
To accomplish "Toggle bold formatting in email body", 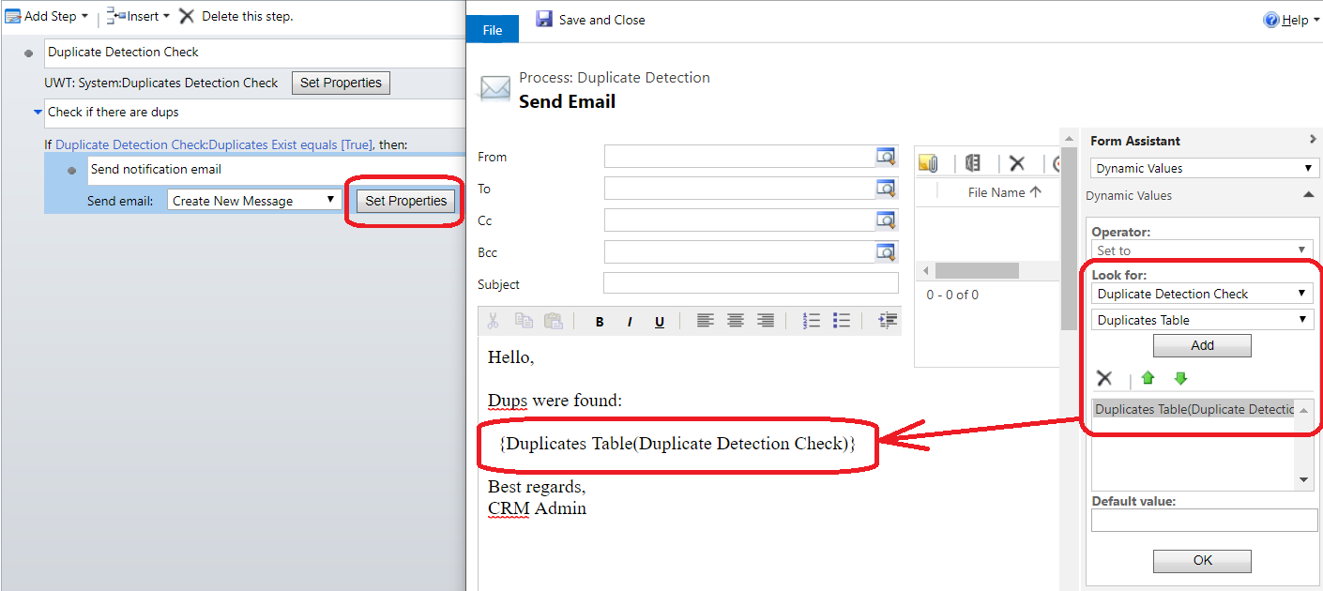I will [600, 322].
